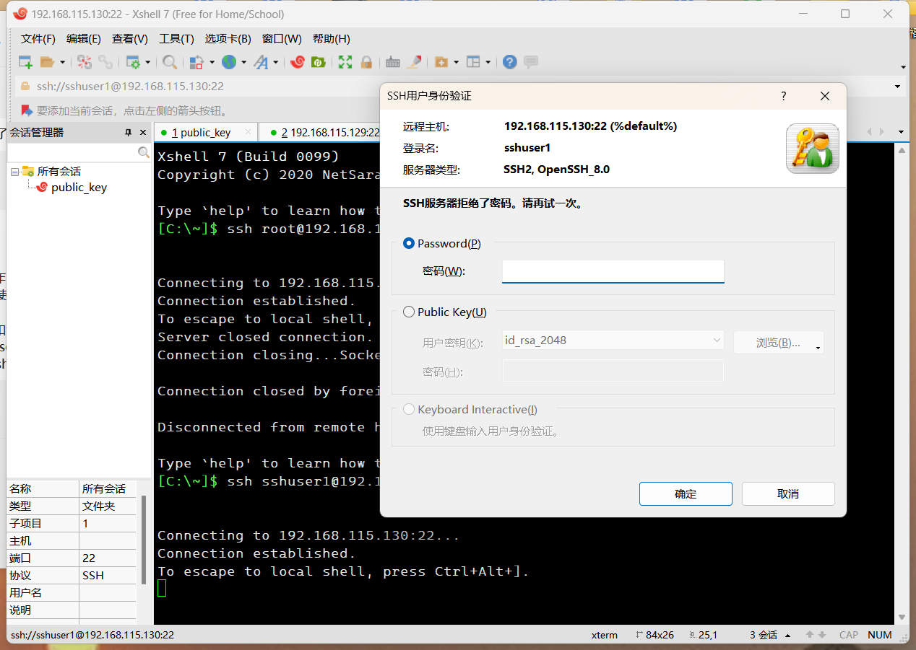Click the 协议 value SSH cell
Screen dimensions: 916x650
pos(108,576)
